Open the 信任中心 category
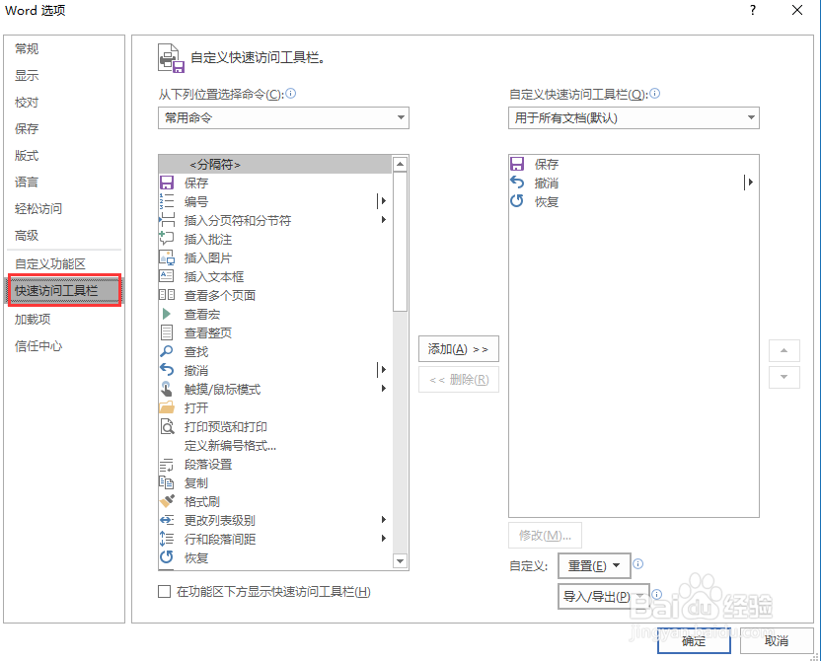Screen dimensions: 821x661 (x=38, y=346)
